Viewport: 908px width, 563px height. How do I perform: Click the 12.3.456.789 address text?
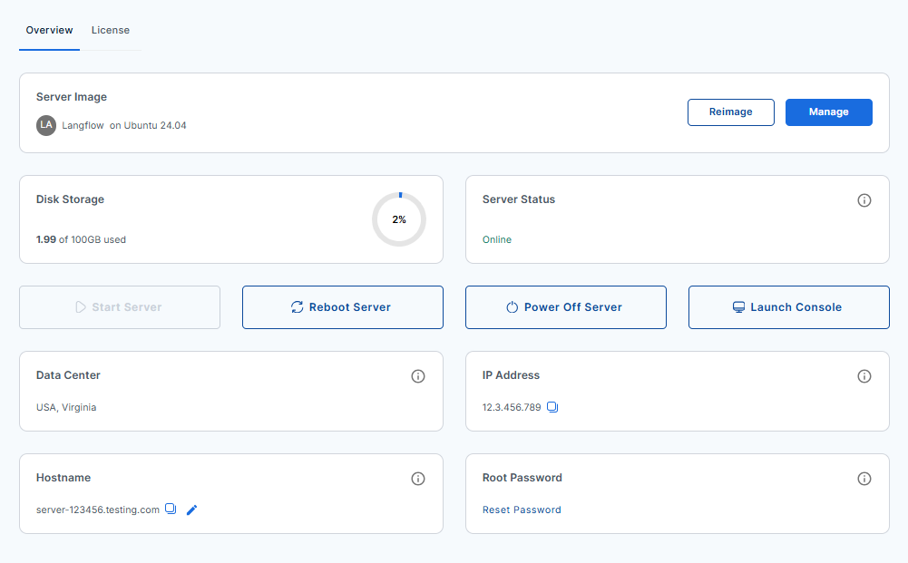pos(512,407)
